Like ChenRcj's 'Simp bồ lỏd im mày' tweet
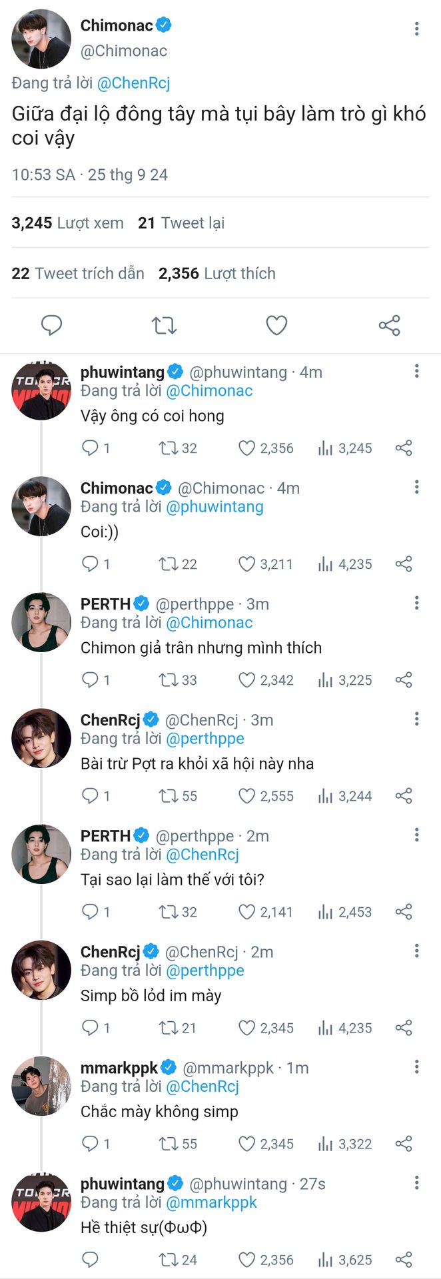 click(x=266, y=1028)
